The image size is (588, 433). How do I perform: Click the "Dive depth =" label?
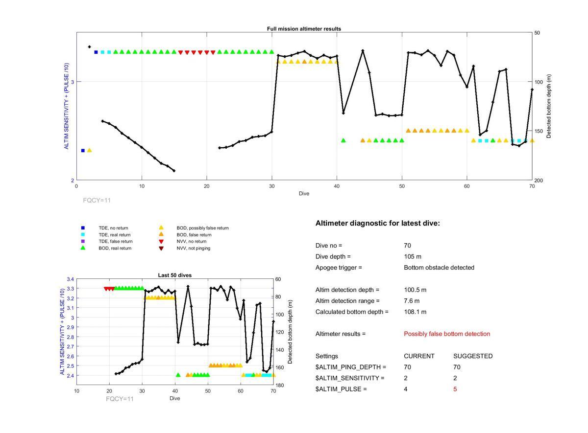point(333,257)
